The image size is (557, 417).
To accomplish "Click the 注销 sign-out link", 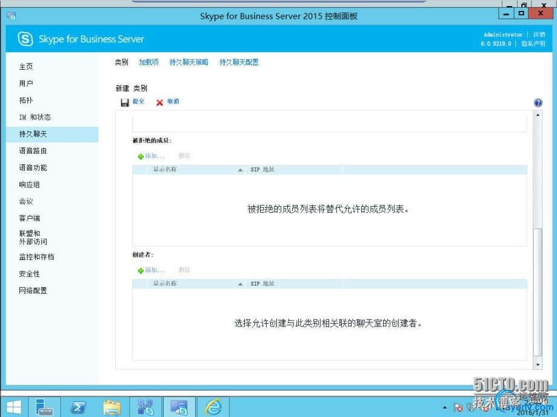I will 539,35.
